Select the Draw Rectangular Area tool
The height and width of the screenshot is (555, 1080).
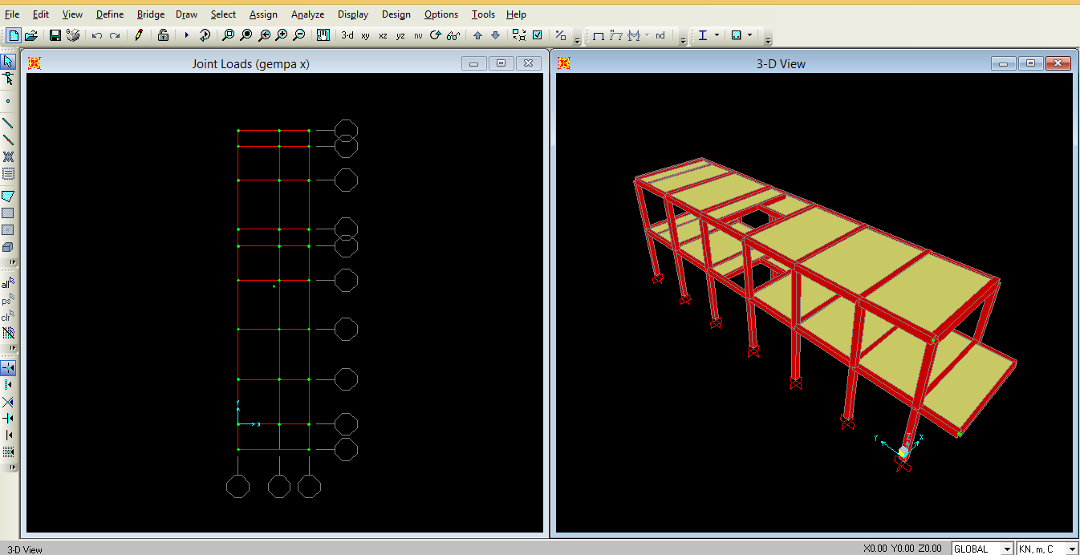[x=8, y=213]
